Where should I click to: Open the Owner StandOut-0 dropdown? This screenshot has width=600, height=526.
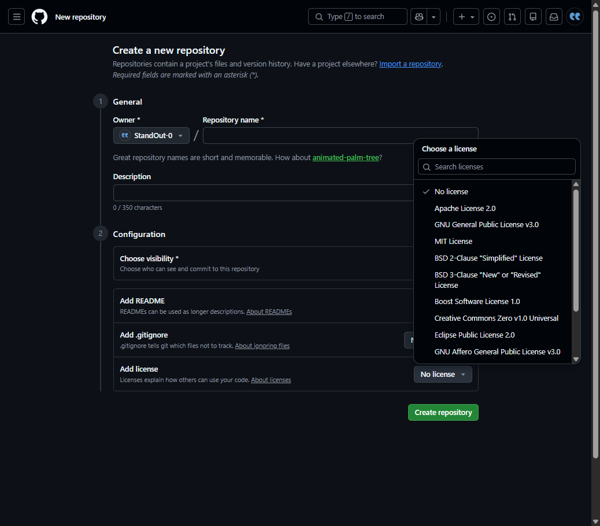[151, 135]
